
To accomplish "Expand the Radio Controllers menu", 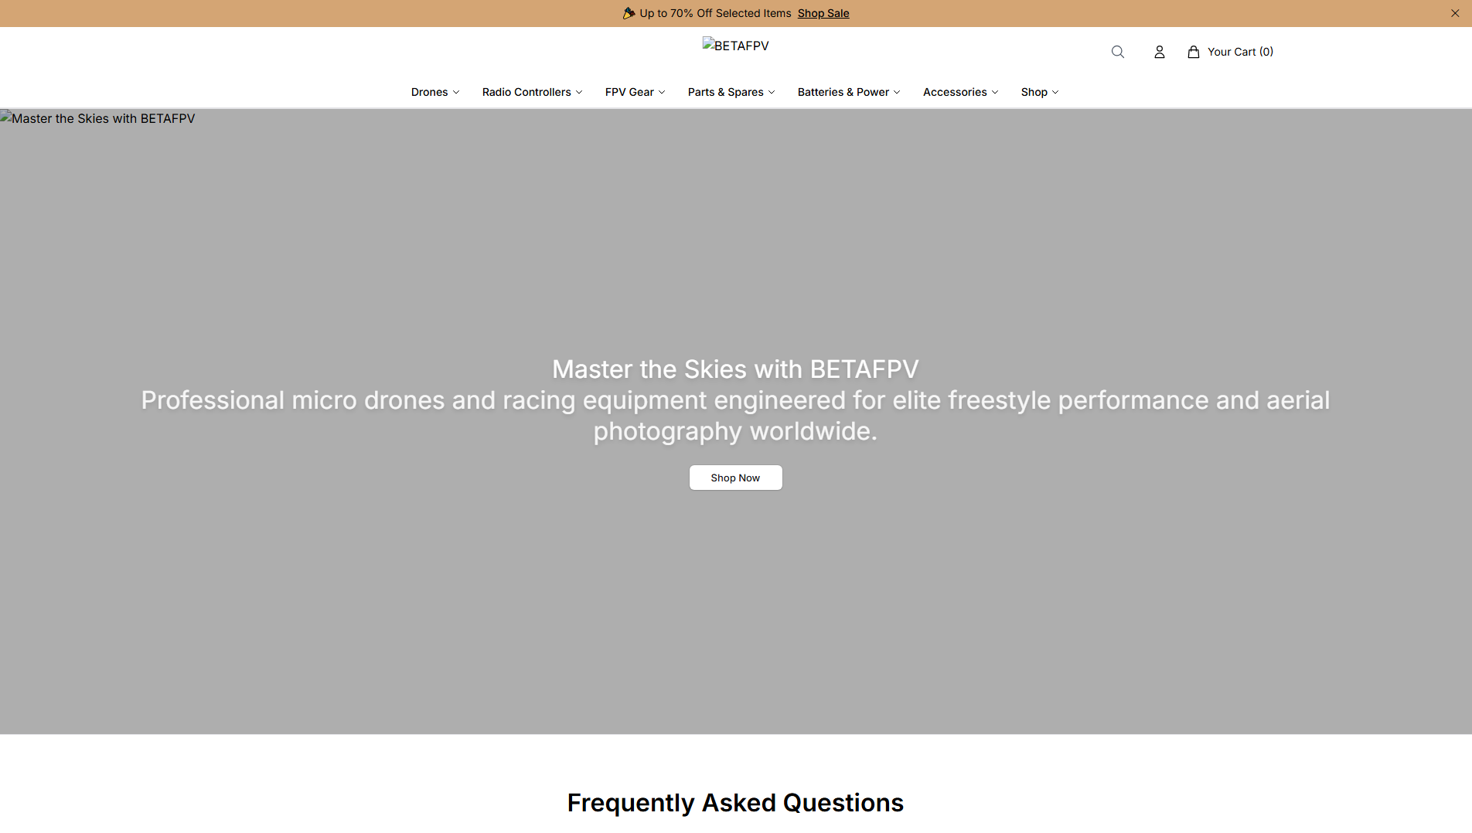I will (532, 92).
